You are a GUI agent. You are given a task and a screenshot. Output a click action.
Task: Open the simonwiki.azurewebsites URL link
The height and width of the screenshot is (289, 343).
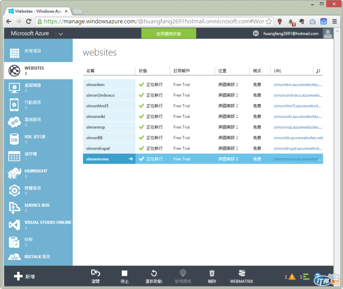pyautogui.click(x=298, y=116)
